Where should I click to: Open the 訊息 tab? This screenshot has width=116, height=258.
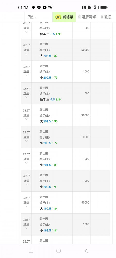(106, 17)
